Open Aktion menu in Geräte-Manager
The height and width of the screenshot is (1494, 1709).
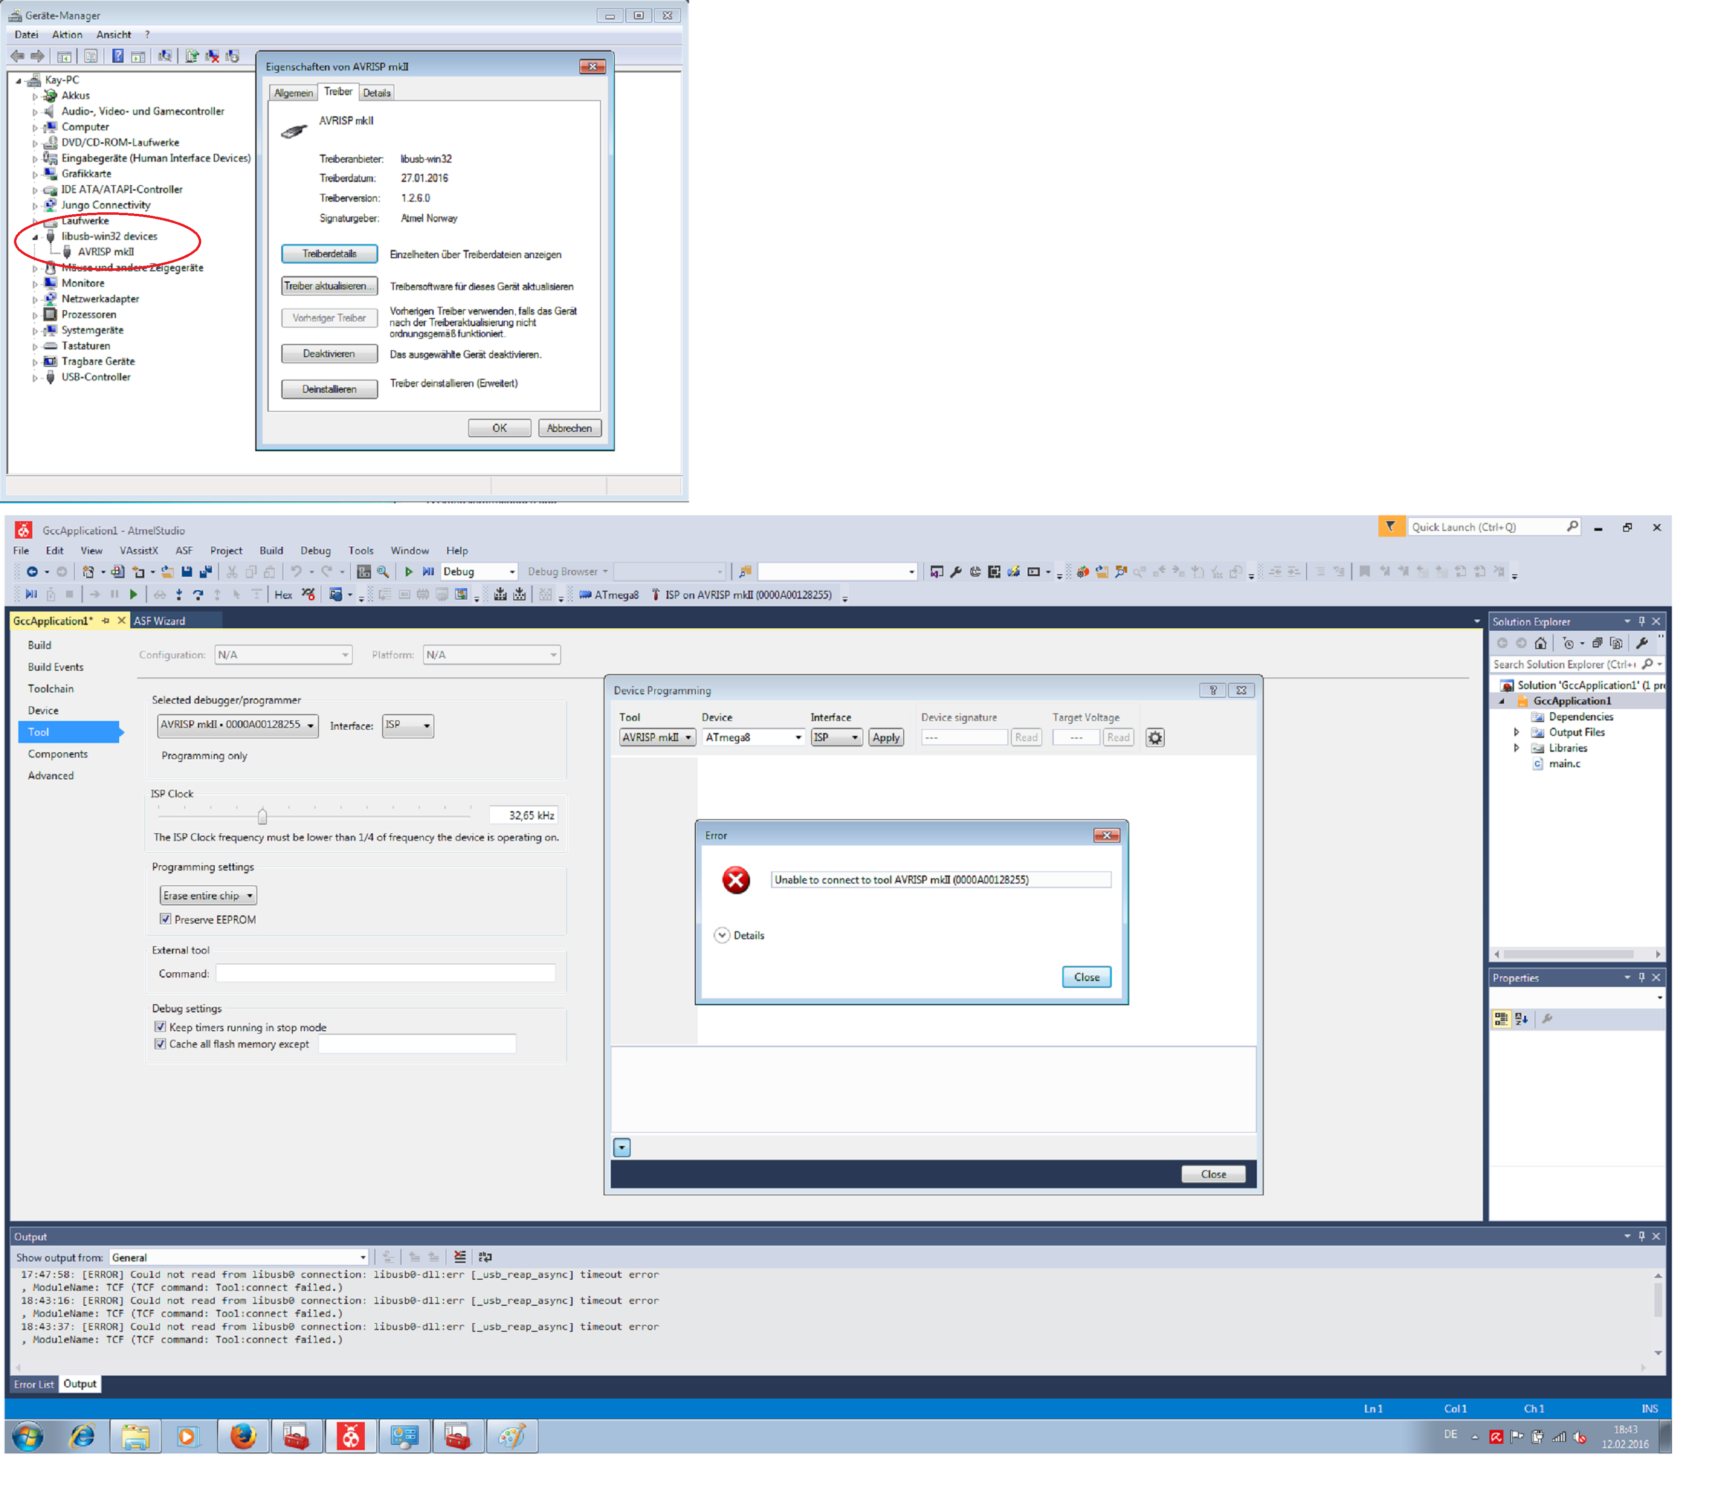point(67,34)
